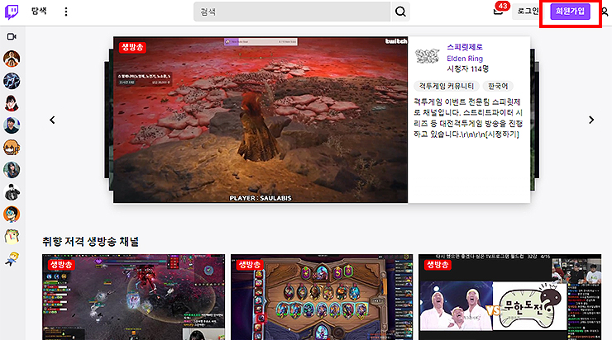612x340 pixels.
Task: Click the 로그인 login button
Action: pos(528,12)
